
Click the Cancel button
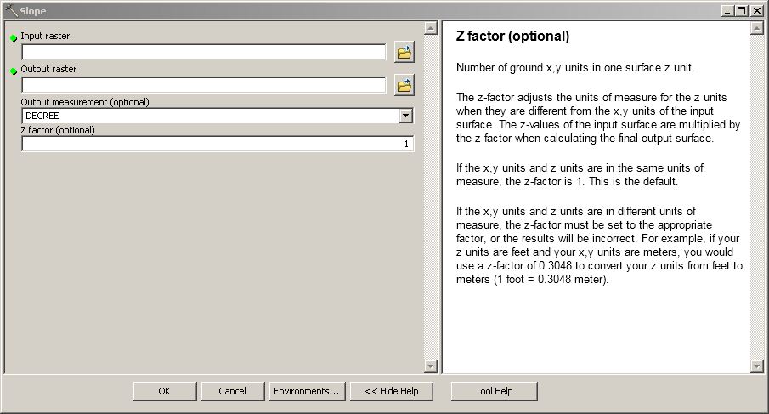coord(233,391)
